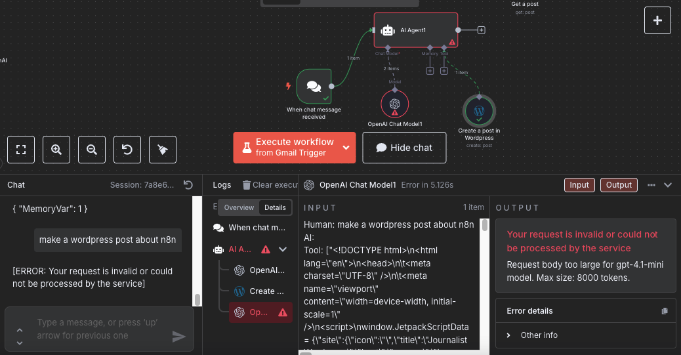This screenshot has height=355, width=681.
Task: Open the OpenAI Chat Model1 node
Action: [394, 104]
